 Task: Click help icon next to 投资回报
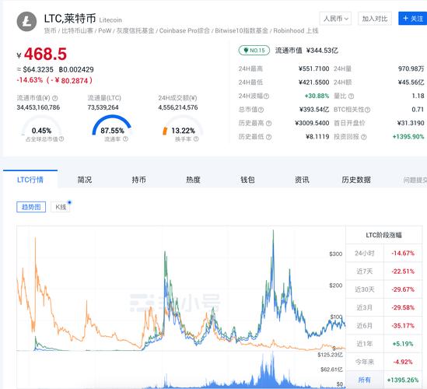click(364, 137)
